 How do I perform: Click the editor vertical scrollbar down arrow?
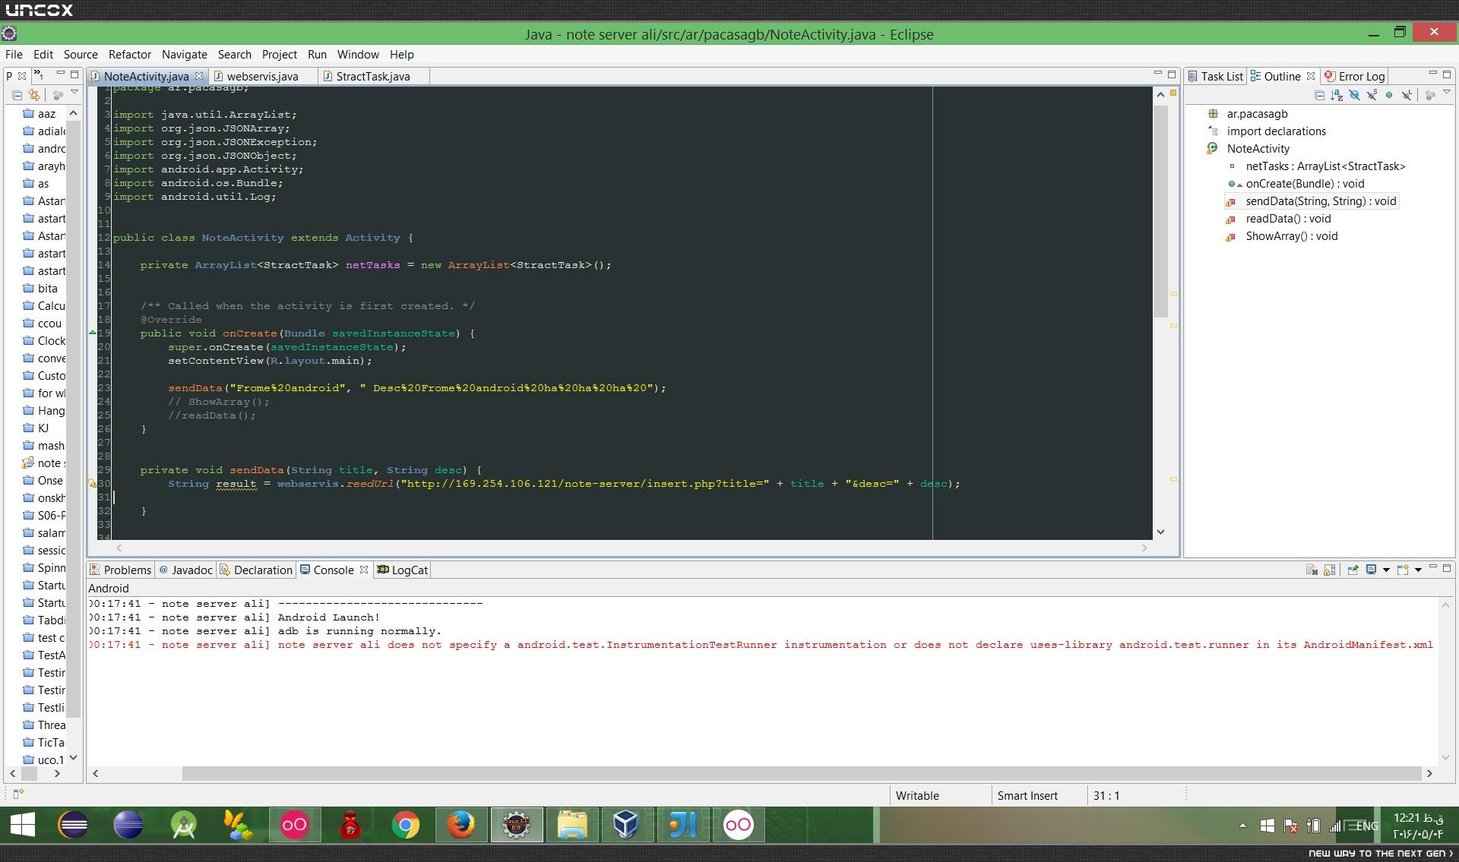click(1160, 532)
